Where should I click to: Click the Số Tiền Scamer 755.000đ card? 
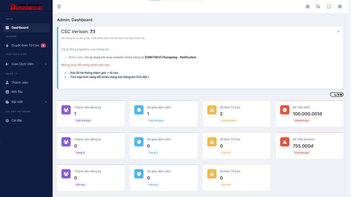click(x=309, y=146)
